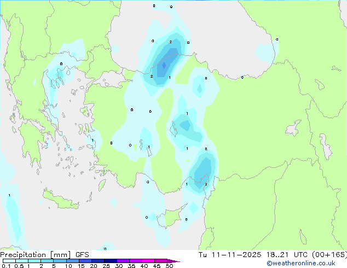
Task: Pick the 1–2 mm legend color swatch
Action: coord(34,261)
